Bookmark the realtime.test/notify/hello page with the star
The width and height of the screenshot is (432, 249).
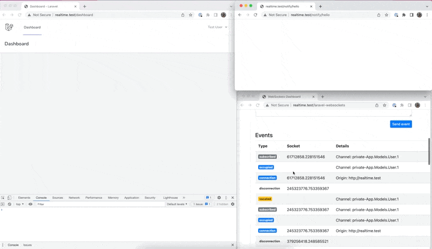[387, 15]
